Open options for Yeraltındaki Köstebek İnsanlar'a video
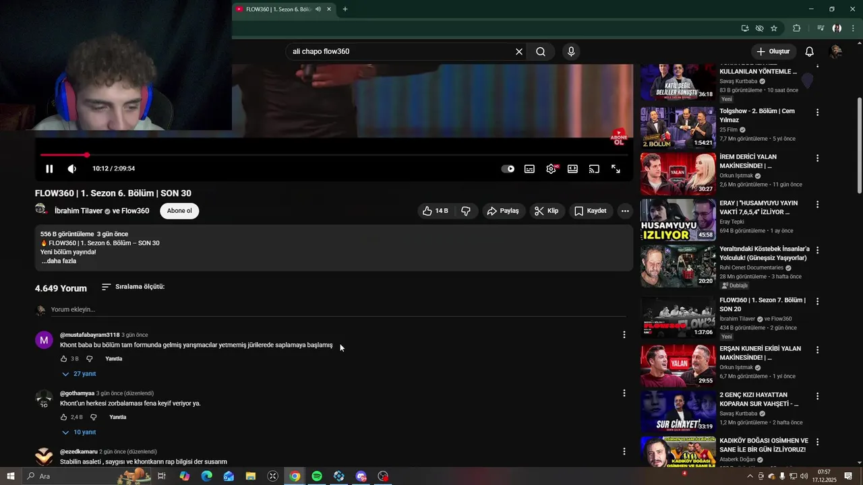The image size is (863, 485). (817, 250)
